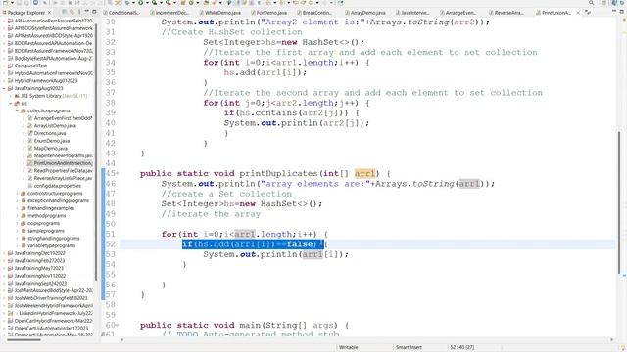Click the editor vertical scrollbar thumb
The width and height of the screenshot is (627, 352).
pyautogui.click(x=620, y=202)
